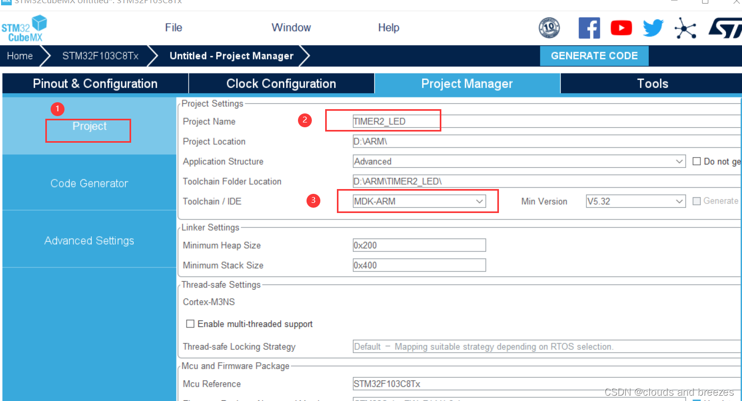
Task: Click the Minimum Stack Size label
Action: 223,265
